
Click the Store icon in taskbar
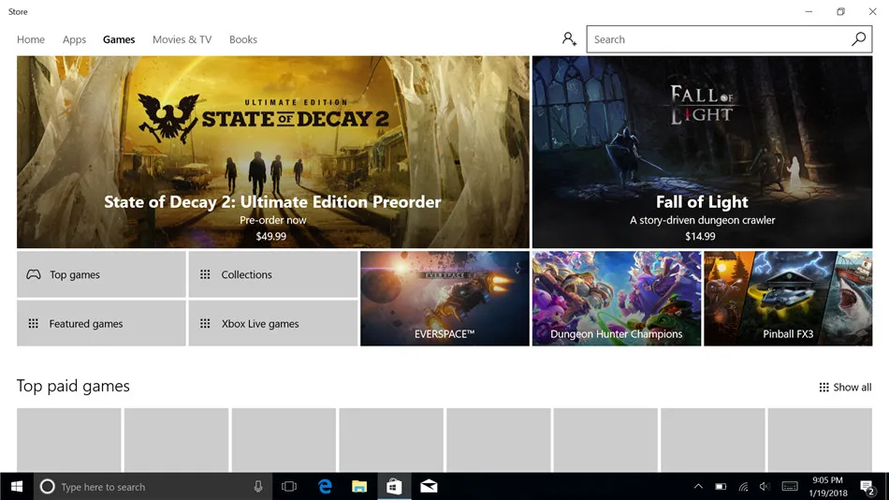tap(394, 486)
